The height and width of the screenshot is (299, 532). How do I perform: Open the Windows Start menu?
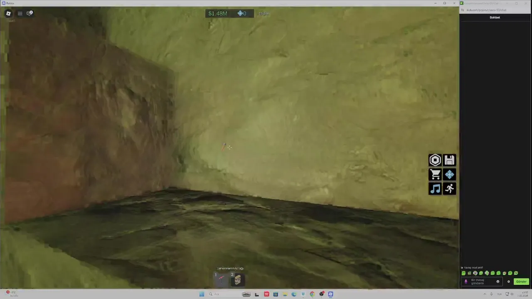tap(202, 294)
